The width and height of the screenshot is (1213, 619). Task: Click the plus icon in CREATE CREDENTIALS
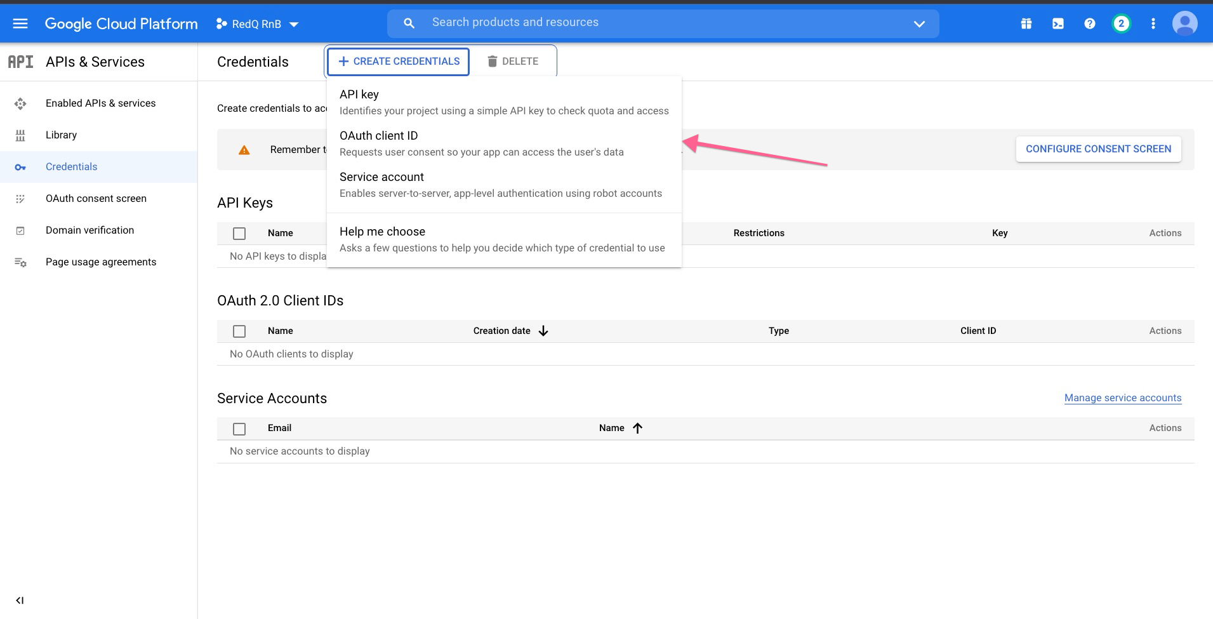point(343,62)
